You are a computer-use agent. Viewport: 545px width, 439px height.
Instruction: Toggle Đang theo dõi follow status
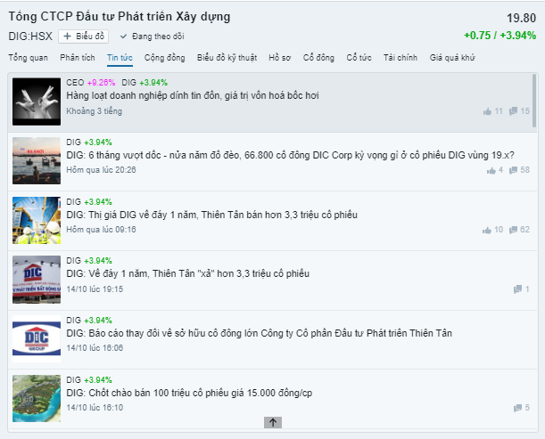pos(152,37)
